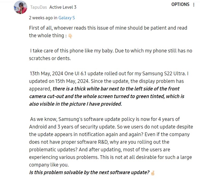Click the pointing-down hand emoji

click(70, 36)
